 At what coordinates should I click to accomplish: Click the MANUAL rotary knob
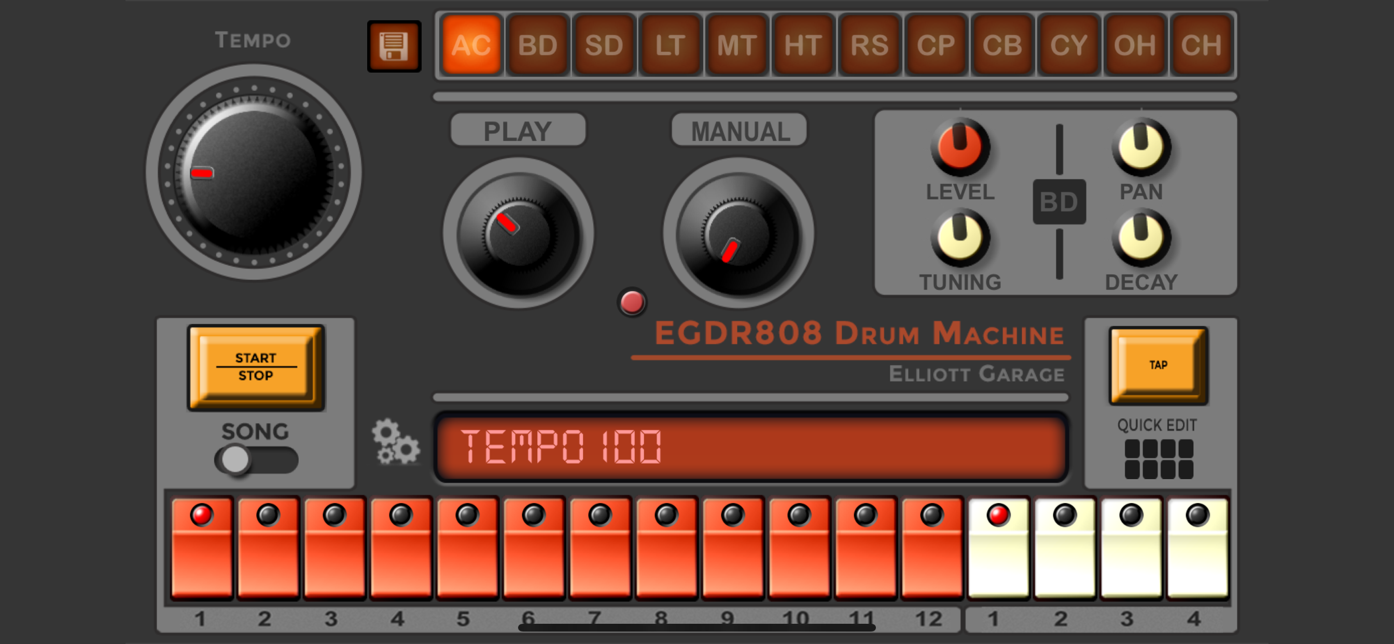[738, 234]
